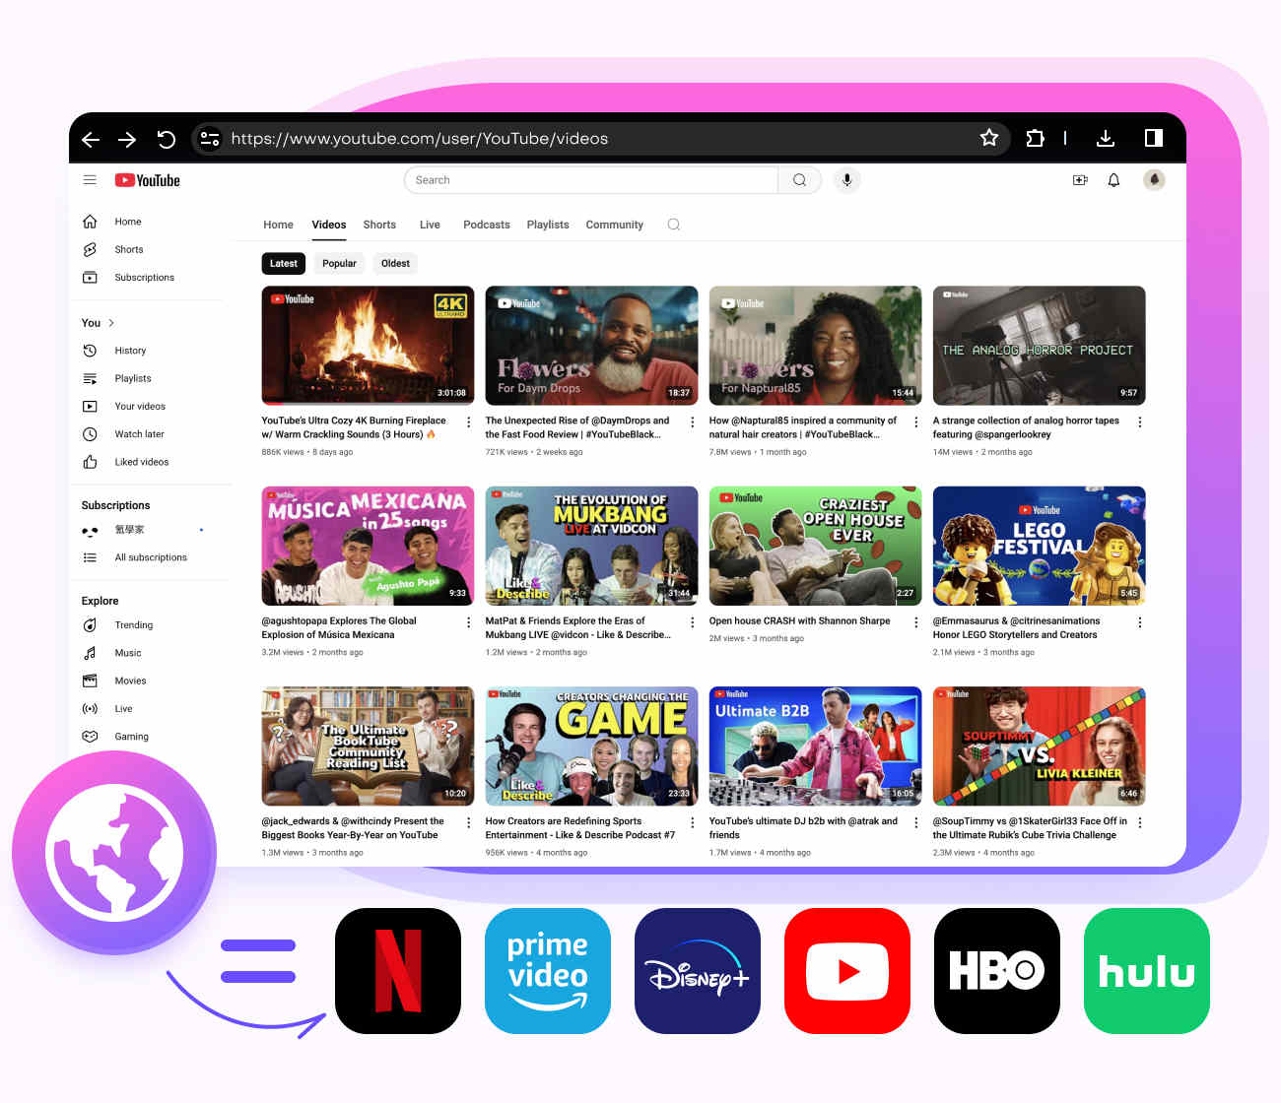Viewport: 1281px width, 1103px height.
Task: Open the YouTube hamburger menu
Action: click(x=90, y=180)
